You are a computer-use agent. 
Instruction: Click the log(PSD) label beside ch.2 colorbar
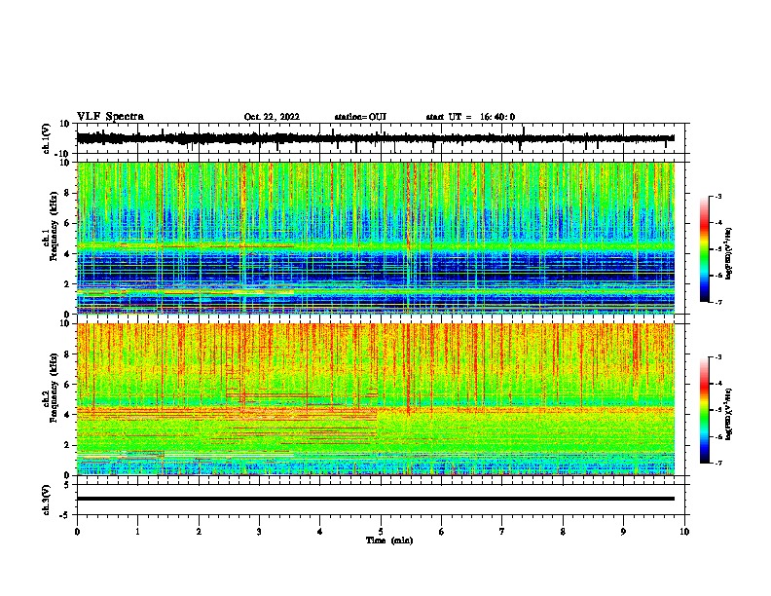(728, 414)
